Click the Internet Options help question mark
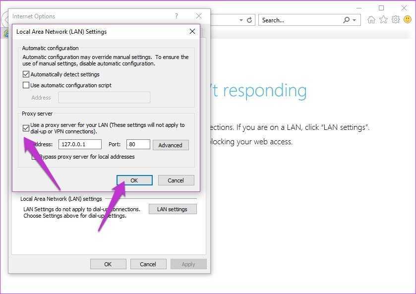Image resolution: width=416 pixels, height=294 pixels. click(x=177, y=16)
